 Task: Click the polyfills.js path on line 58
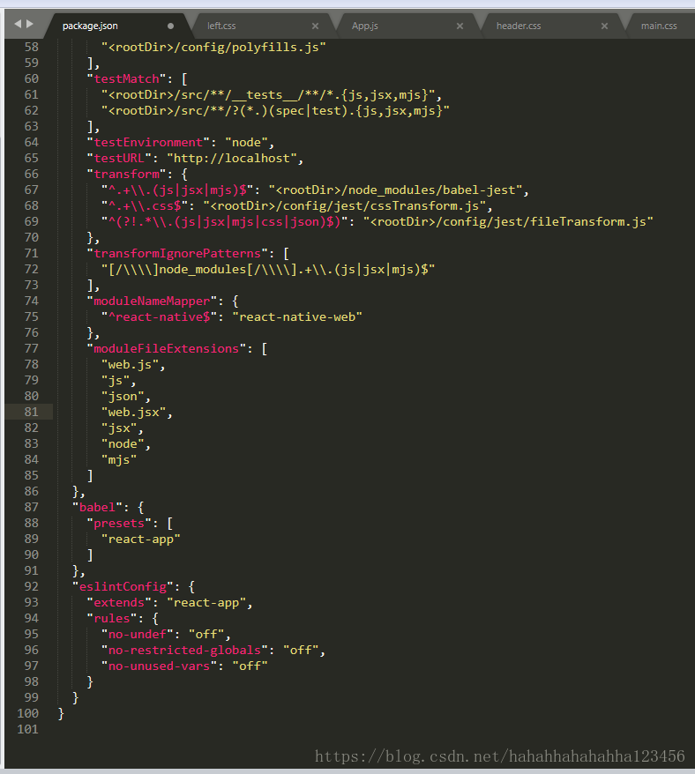(213, 47)
